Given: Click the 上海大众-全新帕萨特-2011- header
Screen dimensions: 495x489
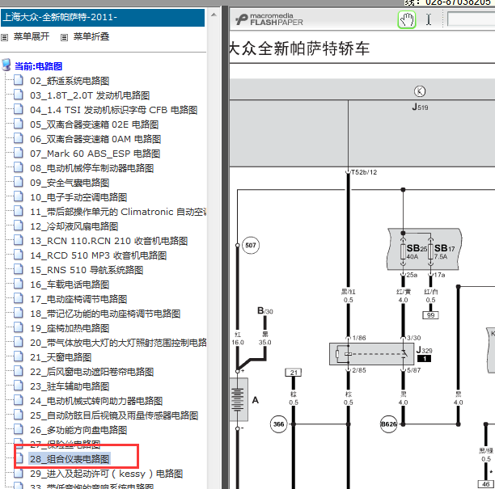Looking at the screenshot, I should [x=103, y=17].
